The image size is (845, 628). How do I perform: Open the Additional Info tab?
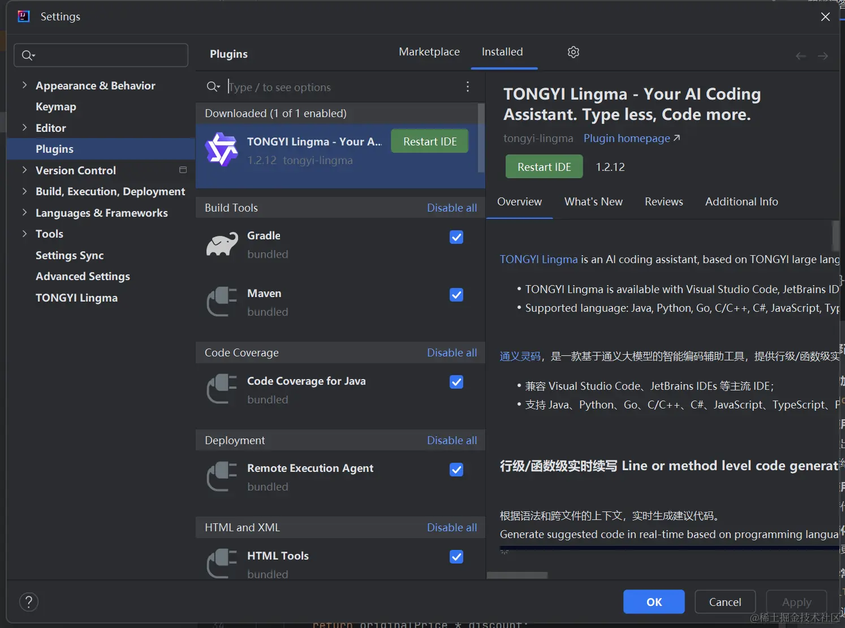click(x=741, y=201)
